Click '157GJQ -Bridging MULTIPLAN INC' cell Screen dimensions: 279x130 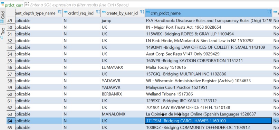(208, 74)
